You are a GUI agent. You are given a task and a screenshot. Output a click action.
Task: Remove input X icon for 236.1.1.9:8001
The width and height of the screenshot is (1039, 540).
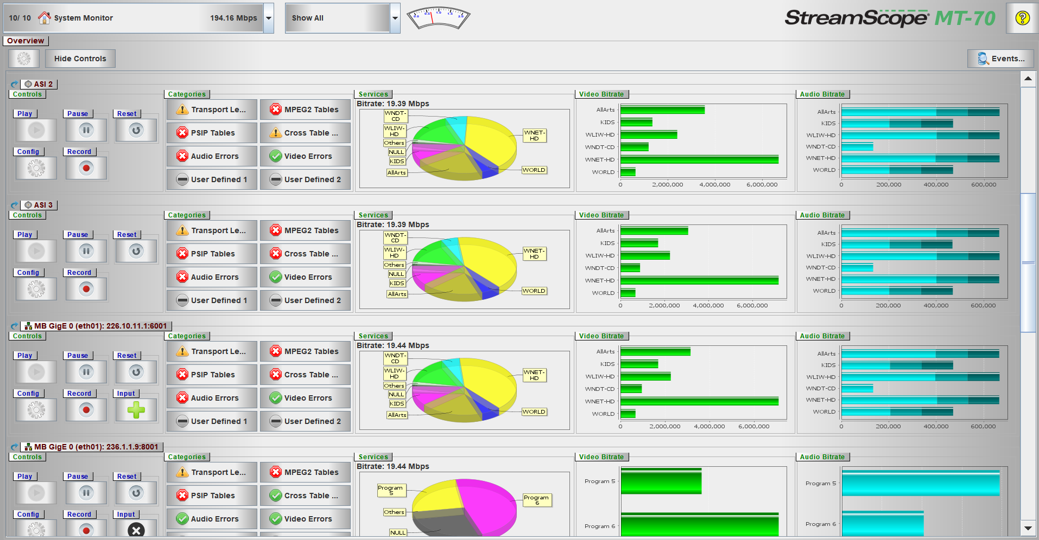(x=136, y=530)
